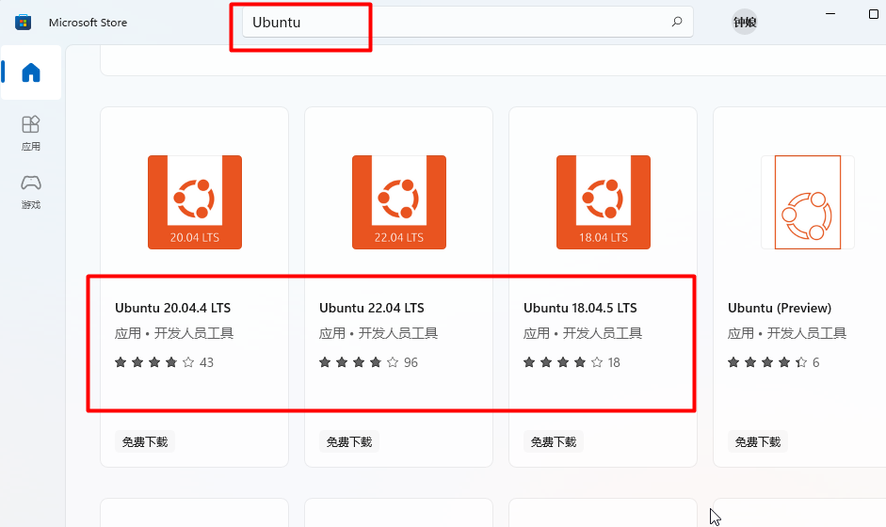Select the Ubuntu 22.04 LTS title
Viewport: 886px width, 527px height.
372,308
